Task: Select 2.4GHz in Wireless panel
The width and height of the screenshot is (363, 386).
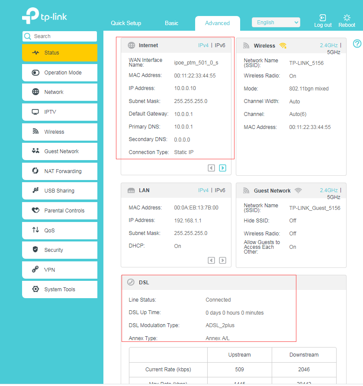Action: tap(329, 45)
